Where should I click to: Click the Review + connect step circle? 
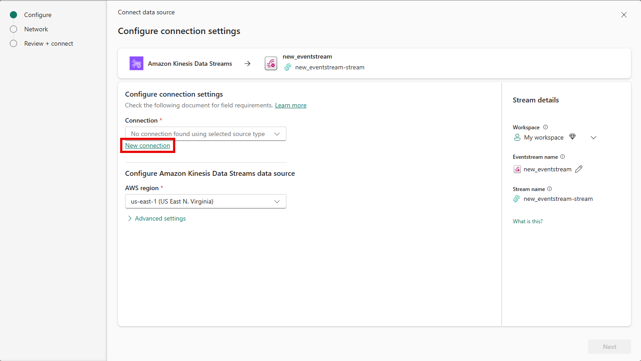coord(13,43)
